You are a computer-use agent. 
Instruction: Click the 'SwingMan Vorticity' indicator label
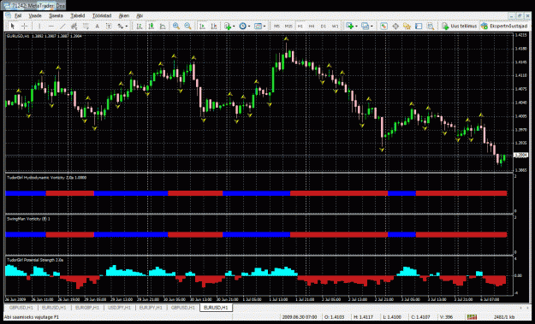[x=28, y=219]
